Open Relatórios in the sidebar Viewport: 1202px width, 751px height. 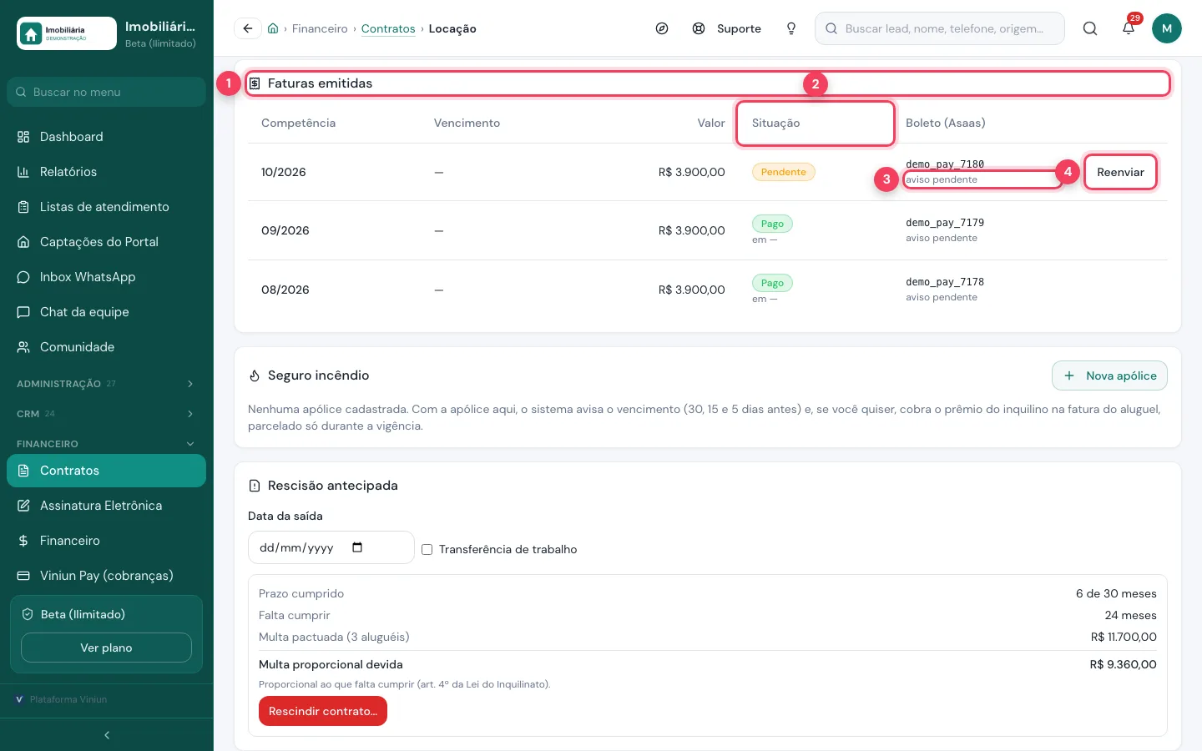(106, 172)
